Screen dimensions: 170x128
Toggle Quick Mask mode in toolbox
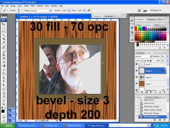[x=4, y=117]
